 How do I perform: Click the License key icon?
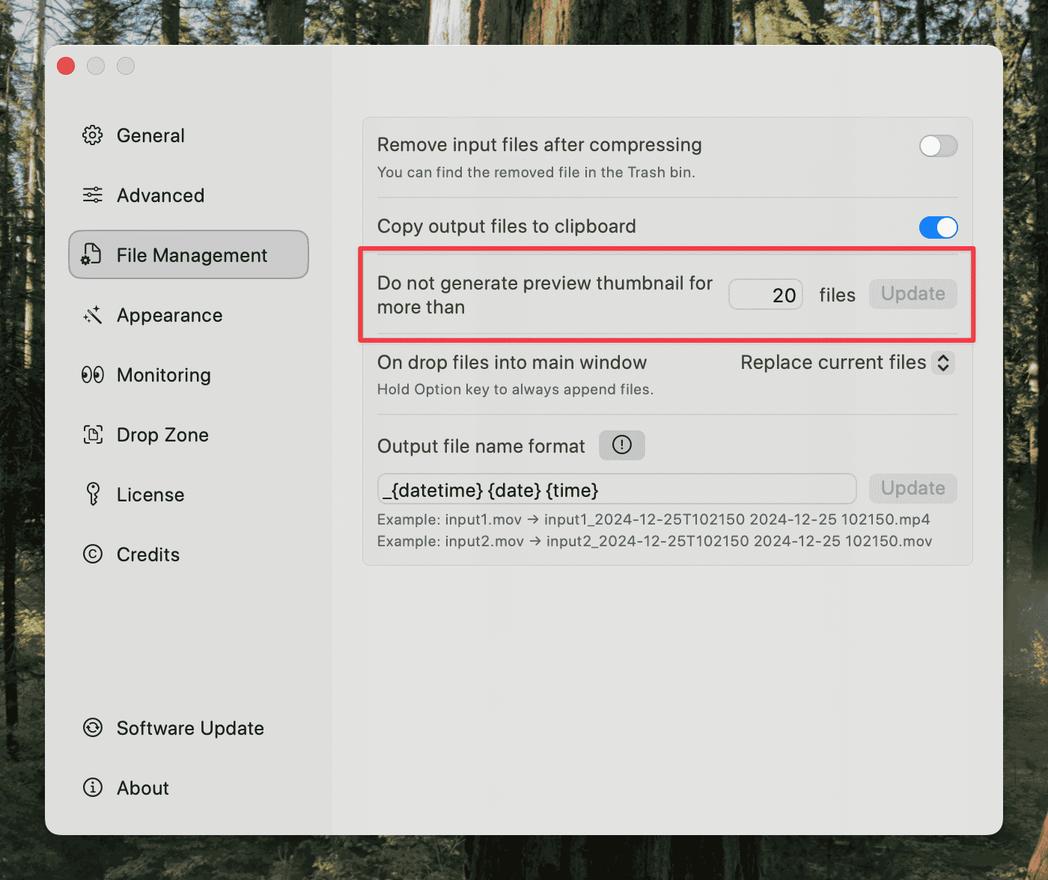pos(93,495)
